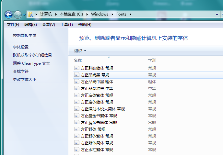Click the font icon of 方正启体简体 常规
The width and height of the screenshot is (223, 155).
76,102
